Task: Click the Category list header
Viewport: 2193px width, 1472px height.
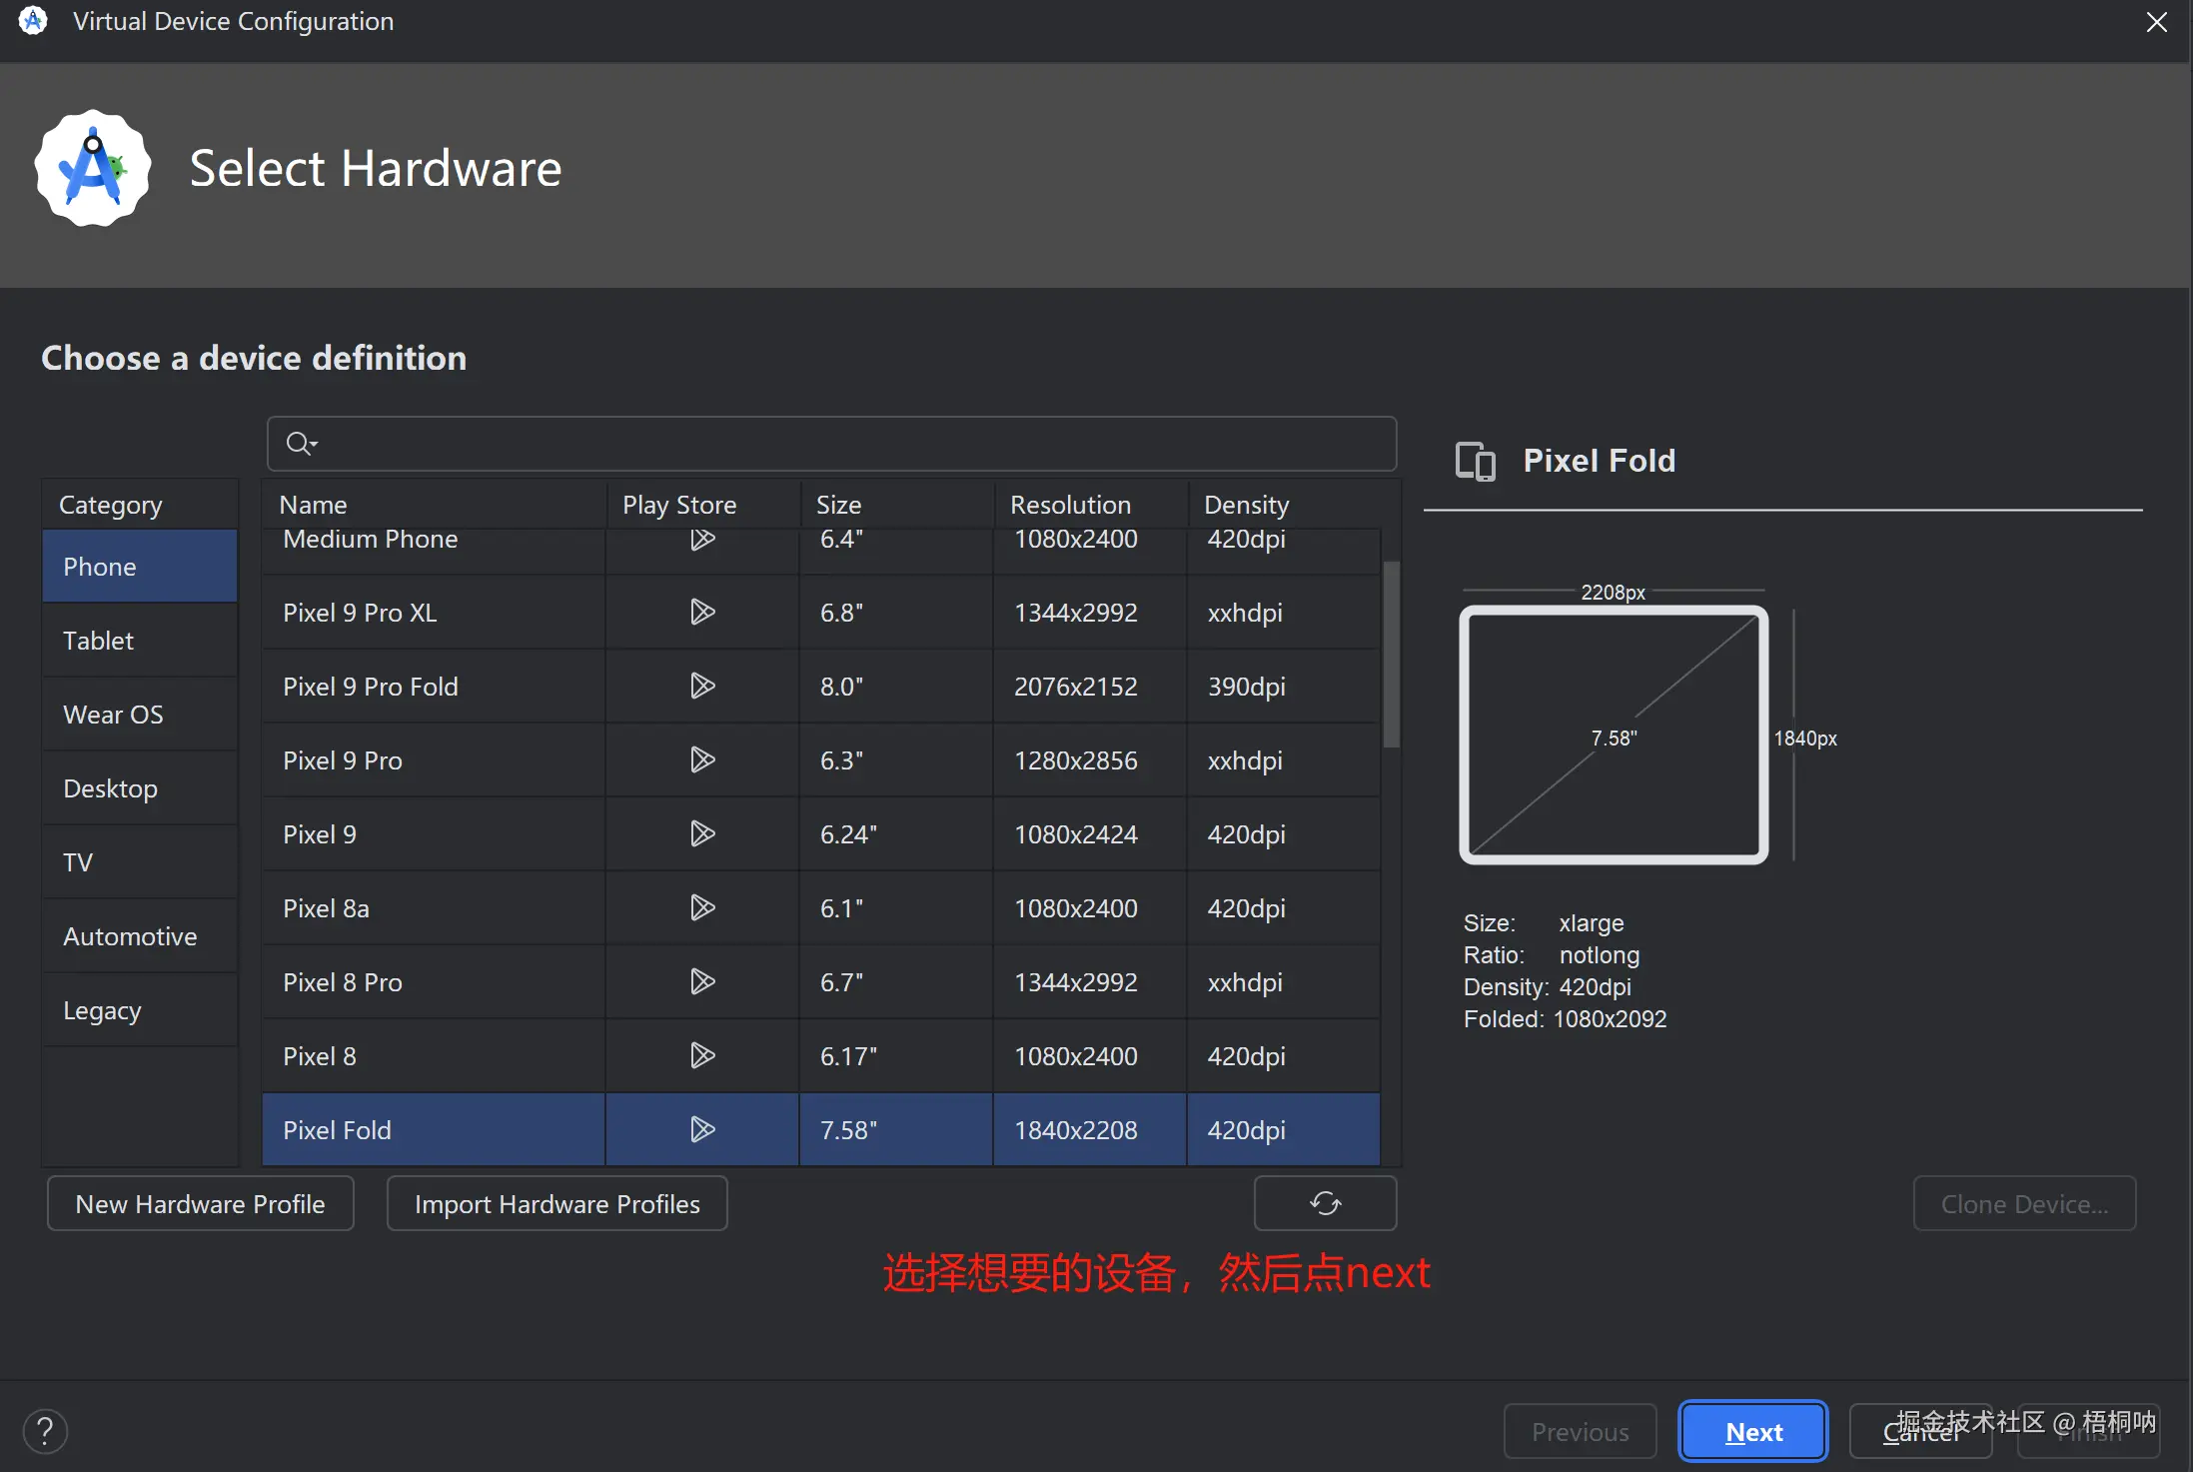Action: click(x=140, y=505)
